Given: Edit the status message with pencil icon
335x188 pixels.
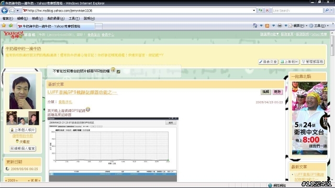Looking at the screenshot, I should 118,72.
